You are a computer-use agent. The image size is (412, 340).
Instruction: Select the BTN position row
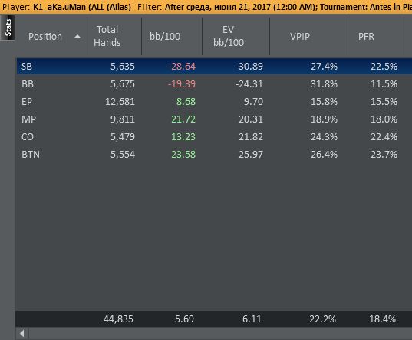click(x=214, y=154)
